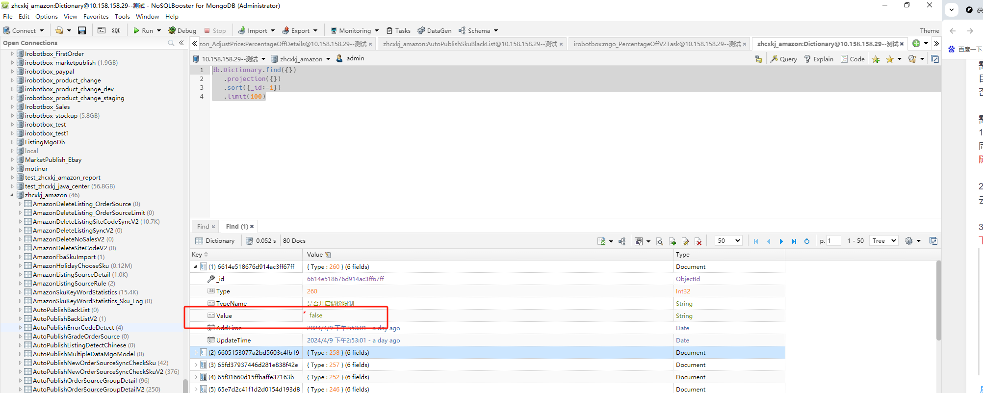983x393 pixels.
Task: Open the Favorites menu
Action: (x=96, y=16)
